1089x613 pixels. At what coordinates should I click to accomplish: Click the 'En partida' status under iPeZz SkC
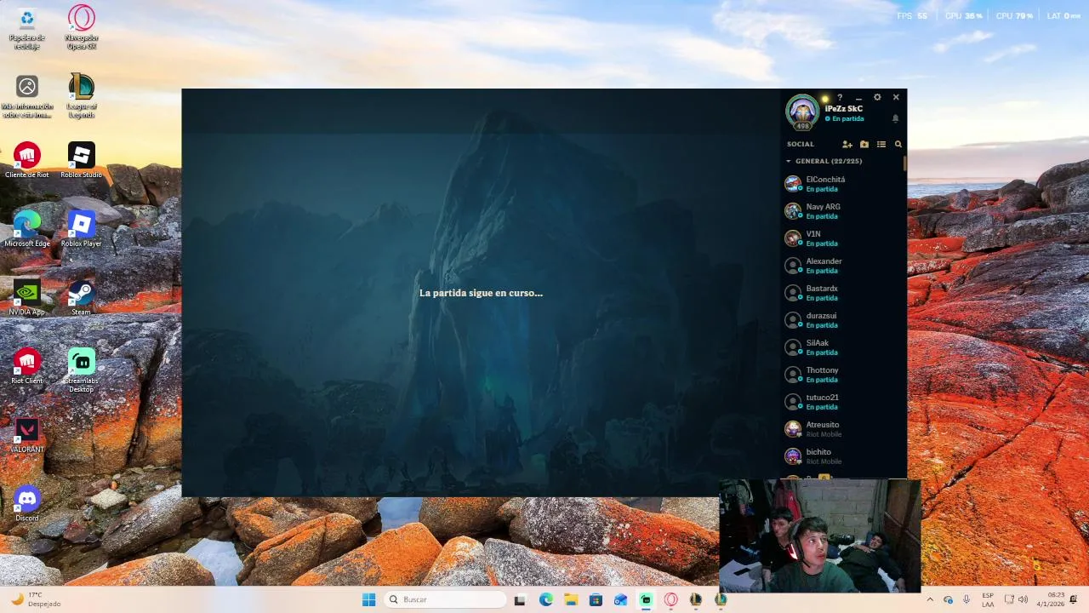coord(847,119)
